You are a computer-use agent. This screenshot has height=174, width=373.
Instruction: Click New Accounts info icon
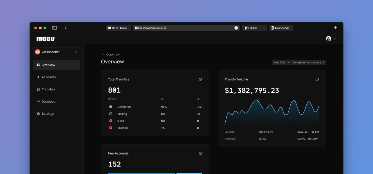200,153
